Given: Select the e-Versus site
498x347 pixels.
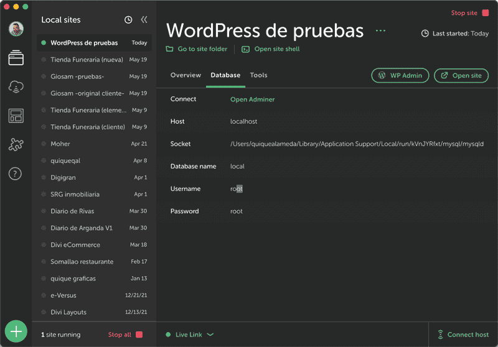Looking at the screenshot, I should 95,295.
